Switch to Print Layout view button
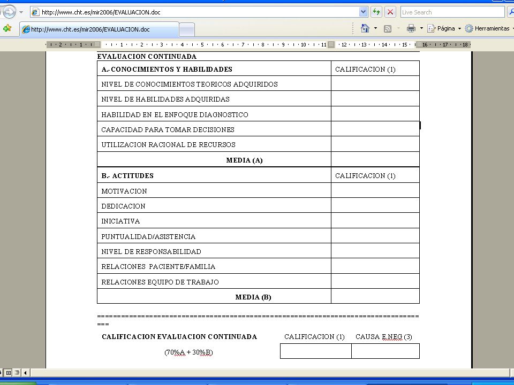The height and width of the screenshot is (385, 514). (9, 373)
